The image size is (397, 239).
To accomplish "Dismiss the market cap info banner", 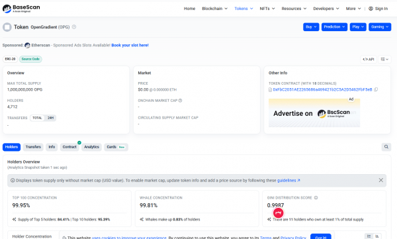I will pos(381,180).
